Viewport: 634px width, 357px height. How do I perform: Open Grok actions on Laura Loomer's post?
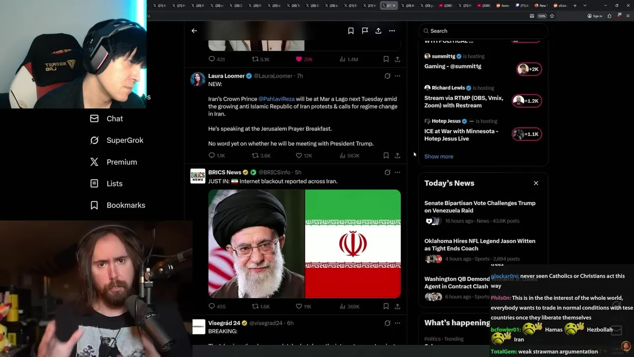(x=387, y=76)
